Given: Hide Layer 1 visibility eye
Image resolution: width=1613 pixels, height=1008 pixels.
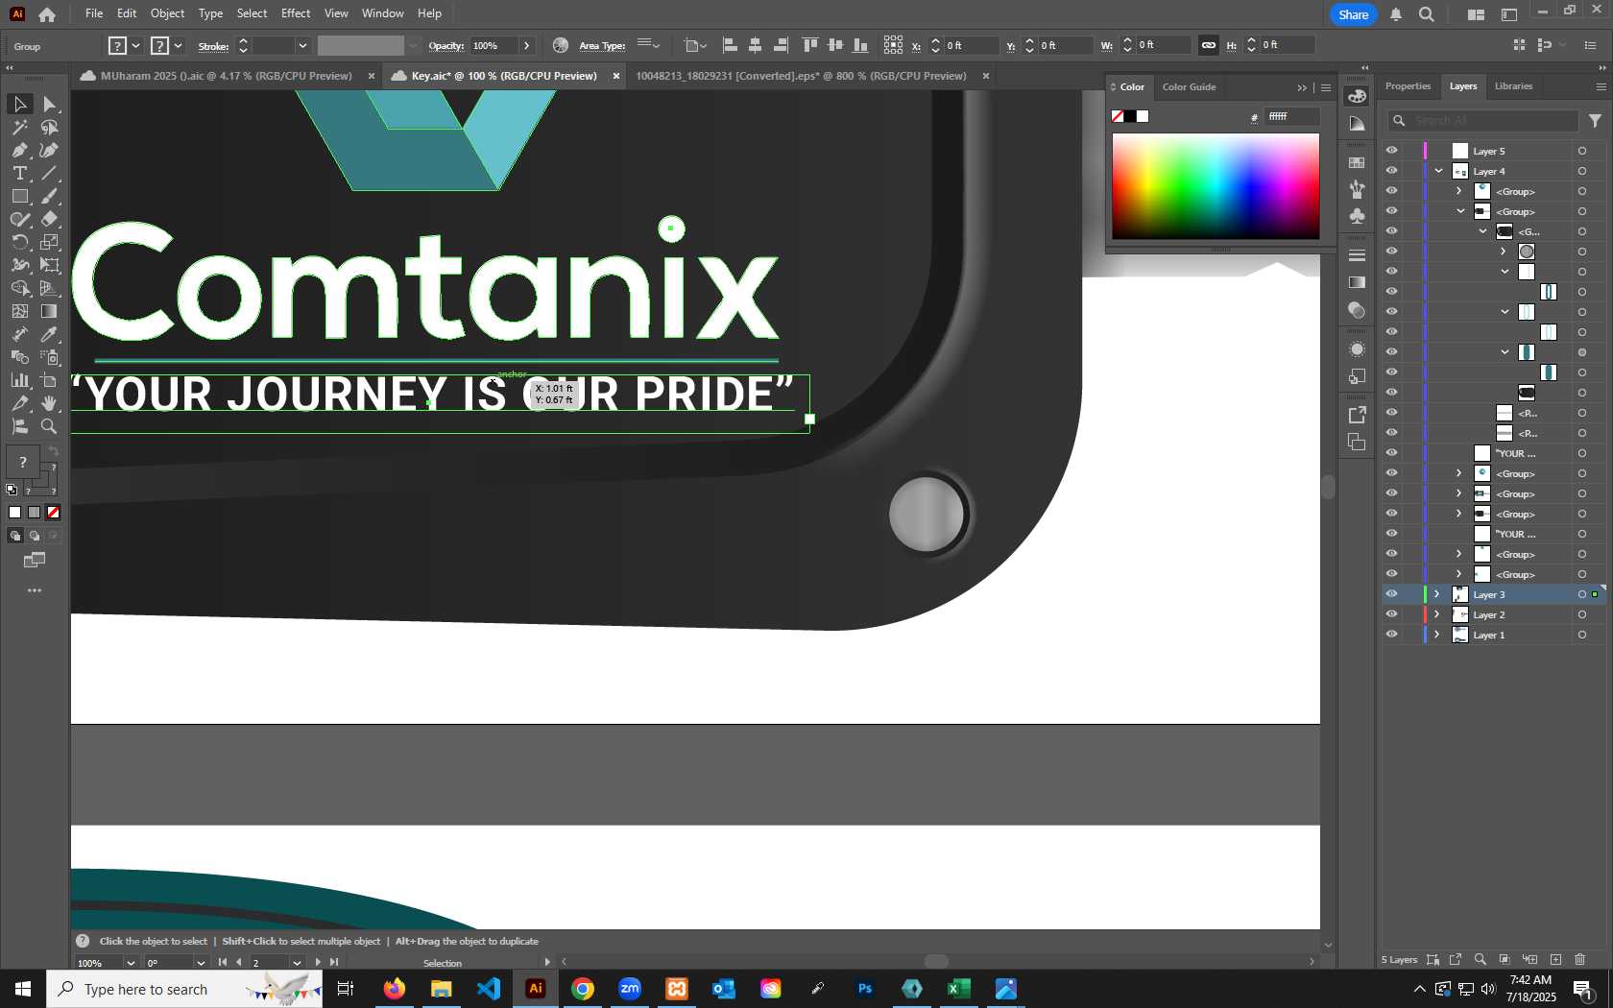Looking at the screenshot, I should (x=1391, y=635).
